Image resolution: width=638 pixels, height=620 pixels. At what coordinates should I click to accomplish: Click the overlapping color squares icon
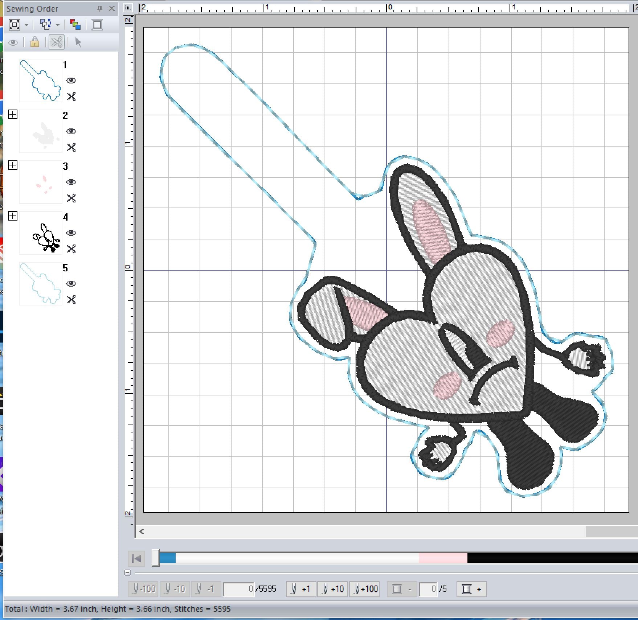point(75,25)
